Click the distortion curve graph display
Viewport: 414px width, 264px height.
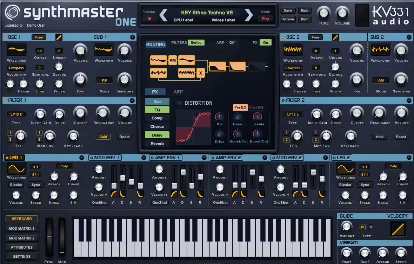193,127
